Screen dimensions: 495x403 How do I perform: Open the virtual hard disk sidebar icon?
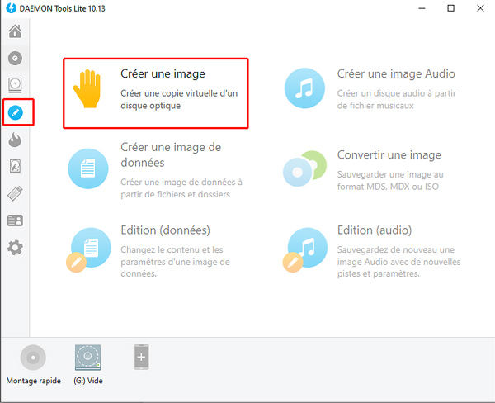point(15,166)
